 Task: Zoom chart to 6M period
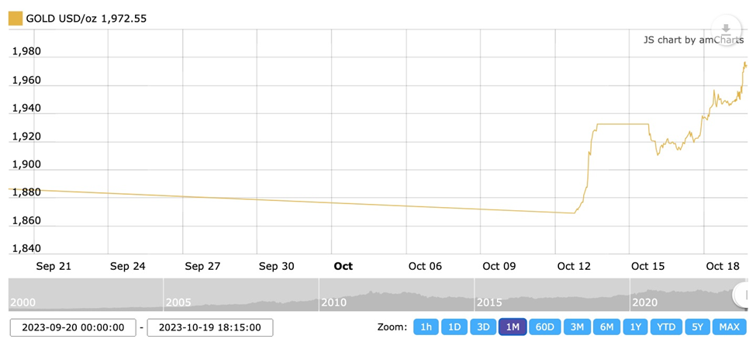click(606, 327)
